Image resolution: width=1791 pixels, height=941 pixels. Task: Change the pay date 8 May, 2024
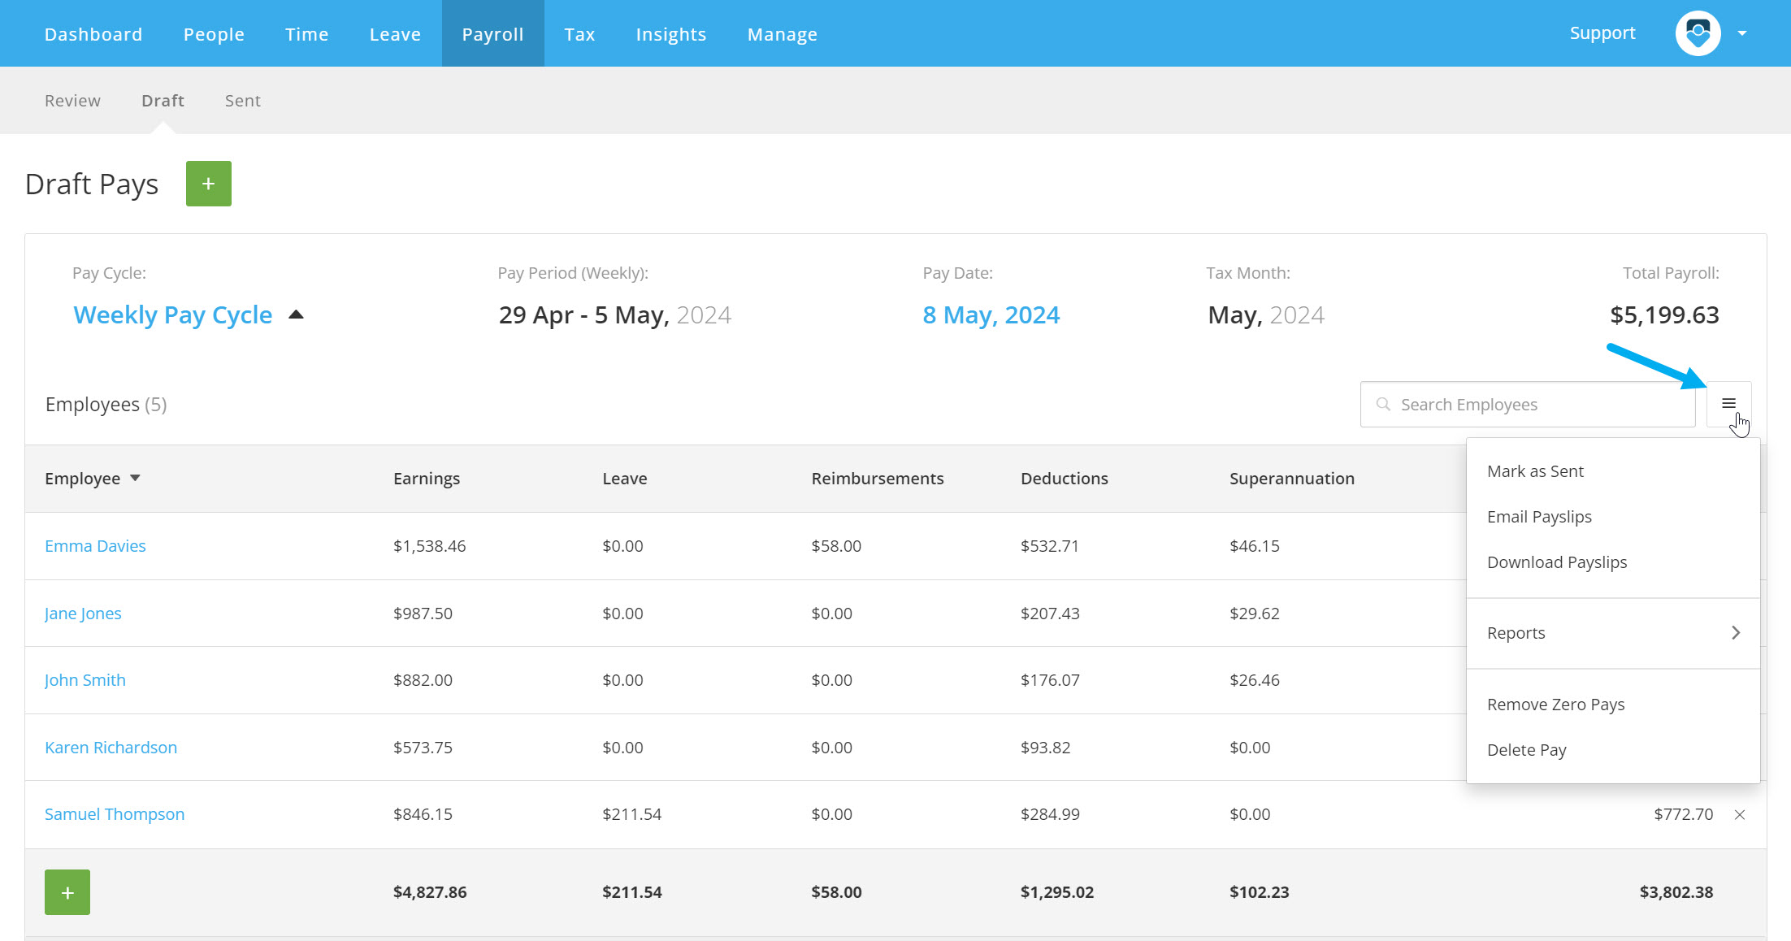pos(991,314)
